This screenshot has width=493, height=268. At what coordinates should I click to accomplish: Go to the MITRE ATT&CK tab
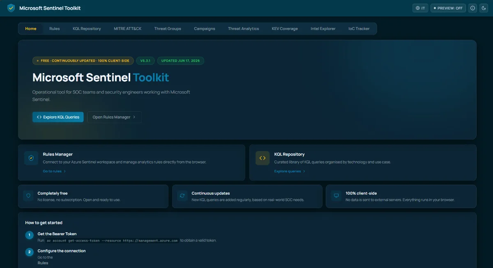point(128,29)
